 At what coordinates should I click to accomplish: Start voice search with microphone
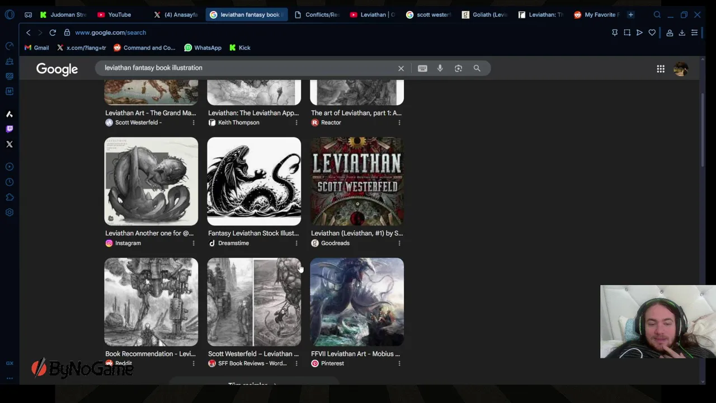coord(440,68)
